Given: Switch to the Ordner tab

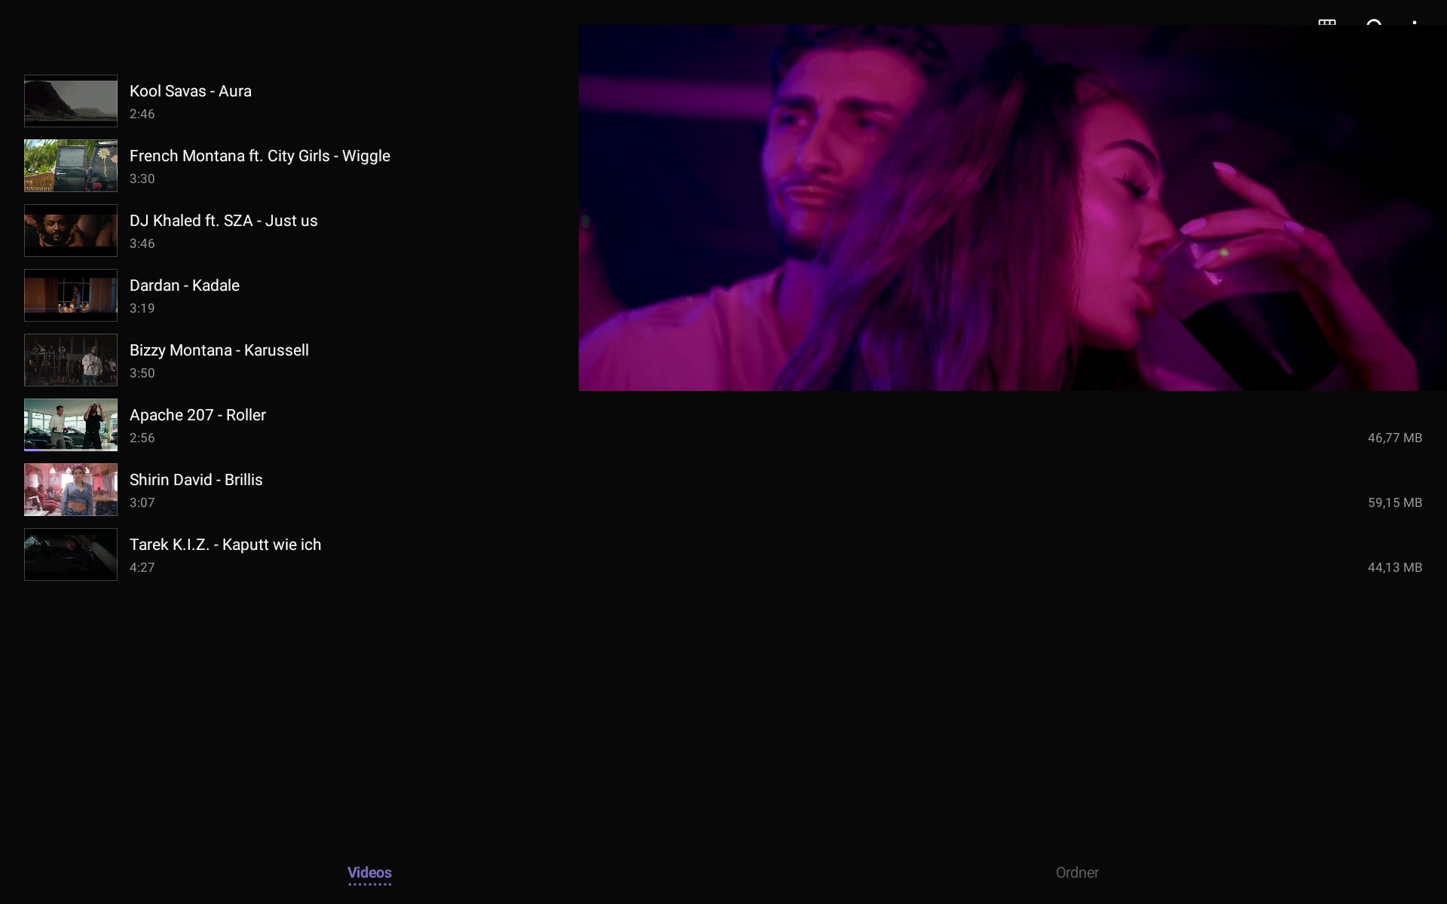Looking at the screenshot, I should [1077, 872].
